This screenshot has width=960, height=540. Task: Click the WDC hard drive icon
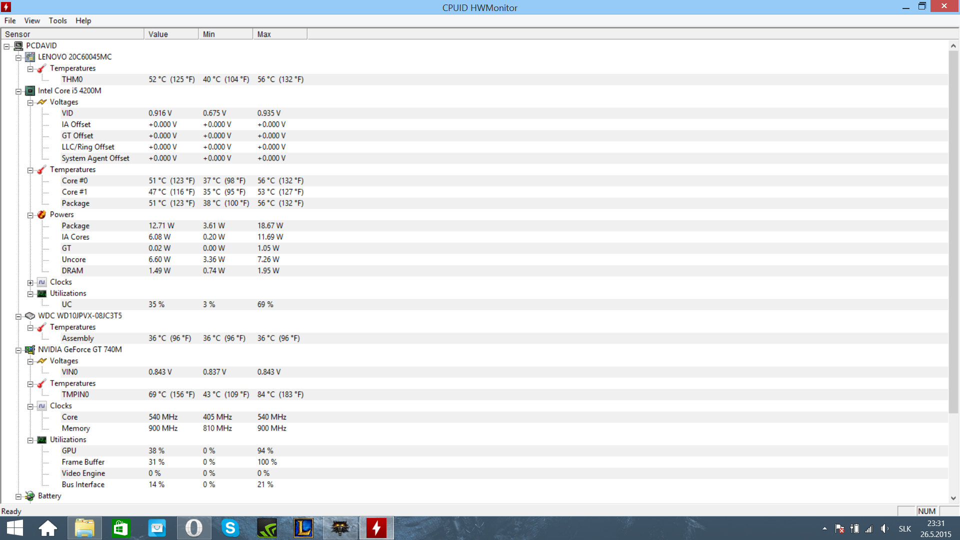pyautogui.click(x=30, y=315)
